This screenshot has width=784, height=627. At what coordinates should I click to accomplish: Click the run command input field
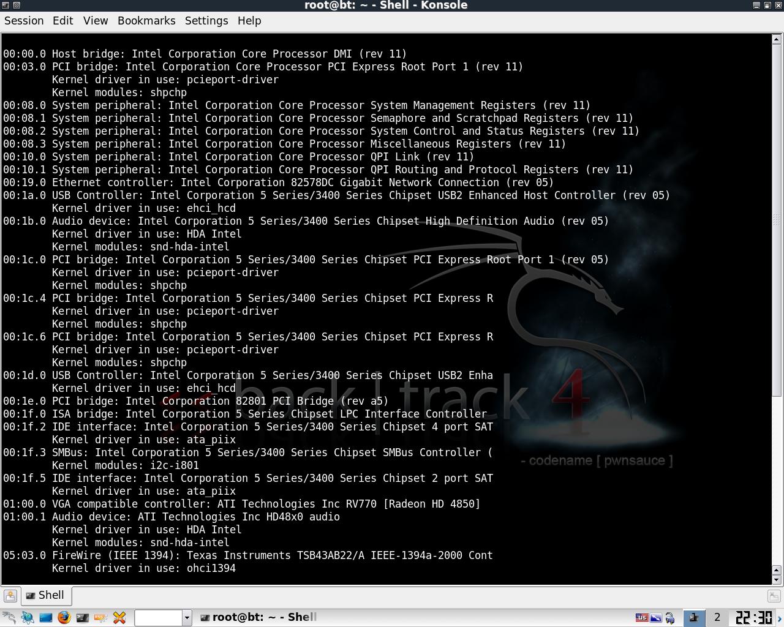tap(158, 617)
